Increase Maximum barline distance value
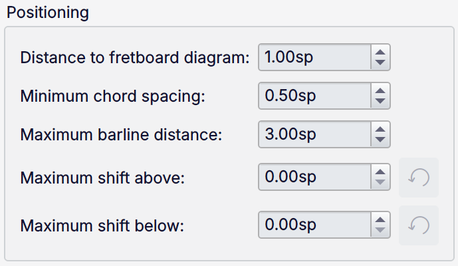This screenshot has height=266, width=458. [380, 129]
